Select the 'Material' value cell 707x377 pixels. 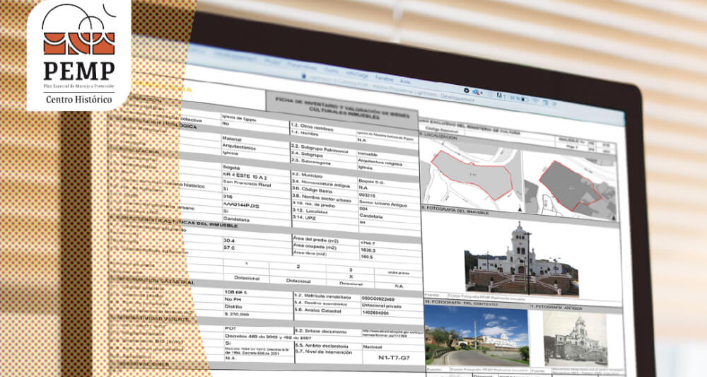[x=232, y=139]
